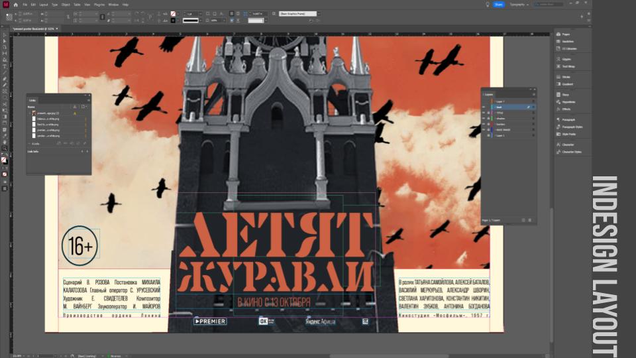Image resolution: width=636 pixels, height=358 pixels.
Task: Open the Swatches panel
Action: click(568, 41)
